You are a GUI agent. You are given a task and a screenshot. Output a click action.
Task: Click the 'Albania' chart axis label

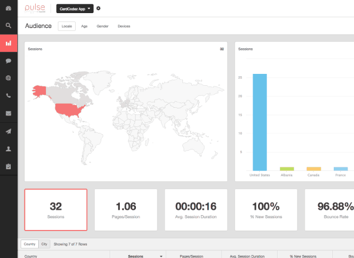tap(287, 175)
